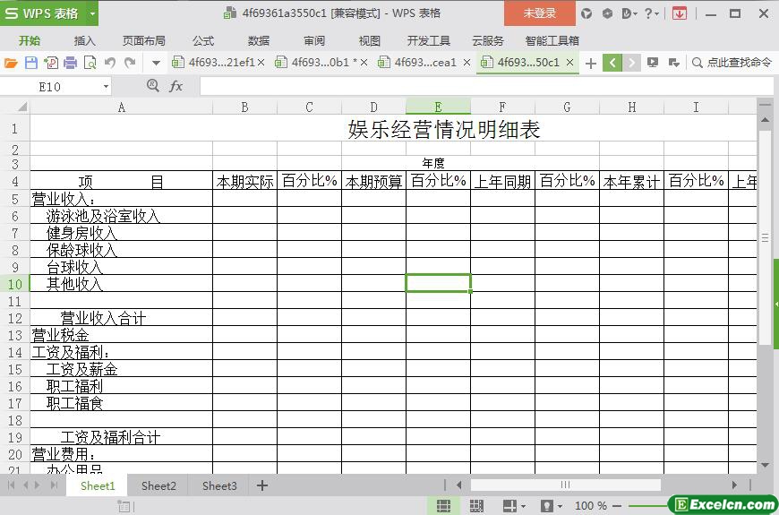Switch to document tab 4f693...21ef1
Image resolution: width=779 pixels, height=515 pixels.
[x=217, y=63]
